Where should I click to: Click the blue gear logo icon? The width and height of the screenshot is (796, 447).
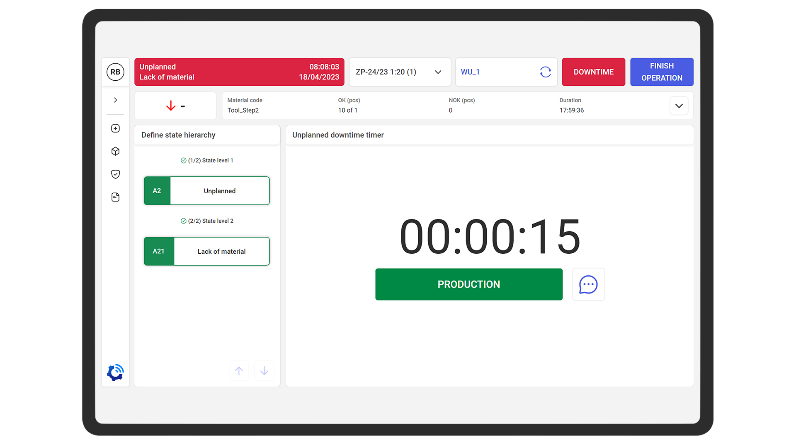point(115,372)
